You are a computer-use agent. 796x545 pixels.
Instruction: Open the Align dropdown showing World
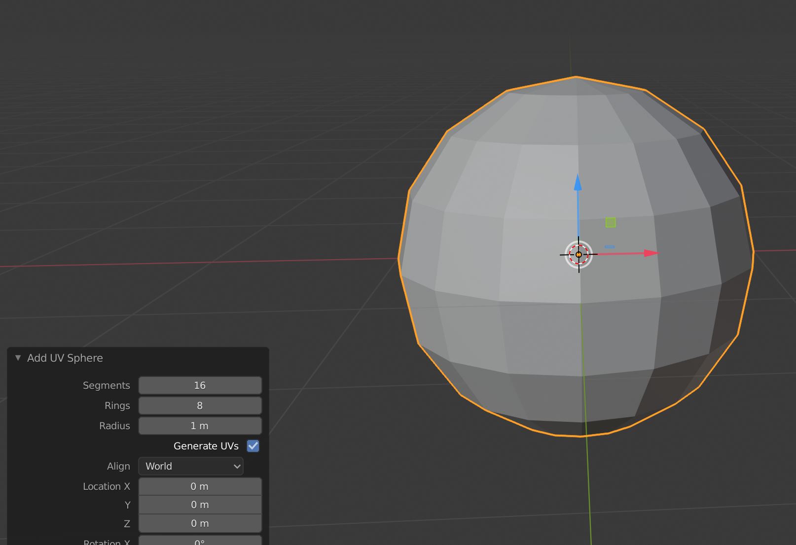190,466
